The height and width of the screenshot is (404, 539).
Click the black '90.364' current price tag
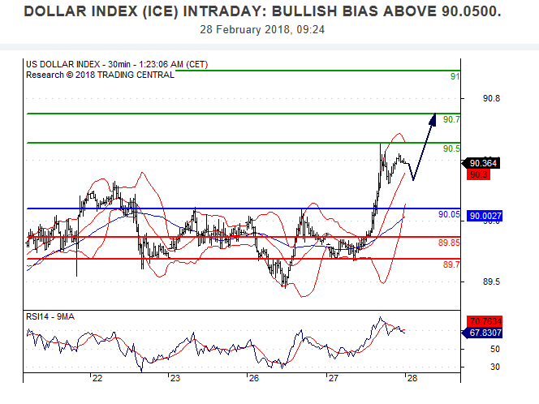(481, 163)
